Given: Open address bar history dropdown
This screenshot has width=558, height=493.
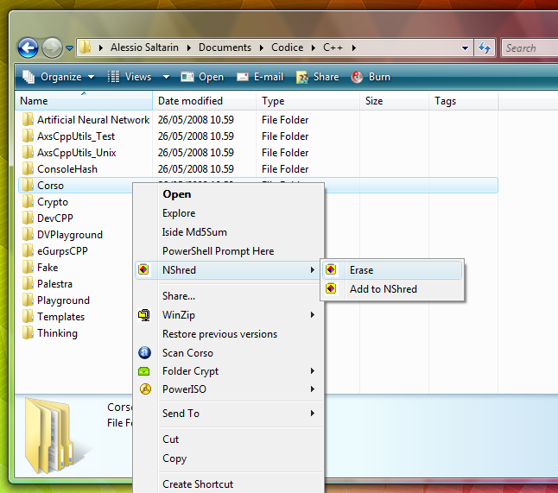Looking at the screenshot, I should pos(465,48).
